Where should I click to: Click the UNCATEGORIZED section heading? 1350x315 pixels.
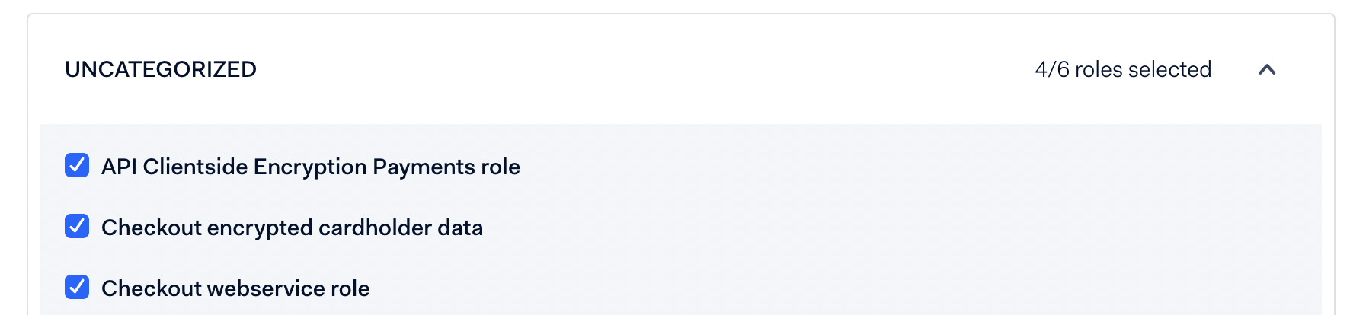tap(161, 69)
